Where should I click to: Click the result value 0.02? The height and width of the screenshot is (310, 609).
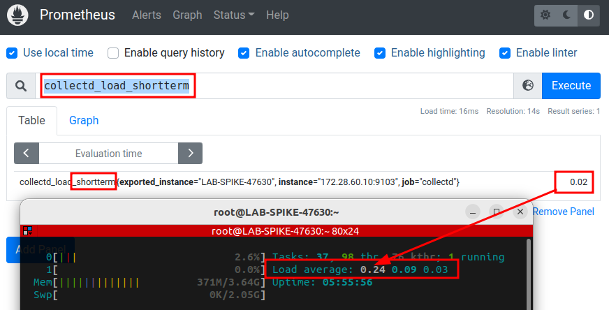(x=579, y=182)
